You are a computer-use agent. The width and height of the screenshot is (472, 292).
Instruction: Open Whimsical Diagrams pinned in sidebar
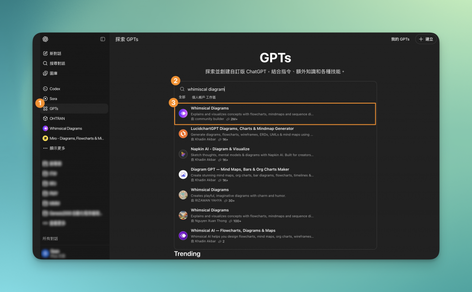click(x=74, y=128)
